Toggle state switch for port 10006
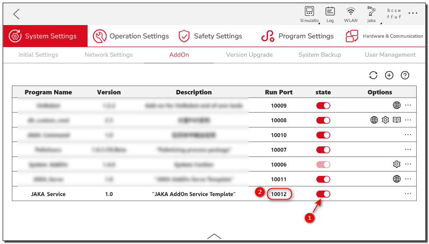The image size is (429, 244). click(x=323, y=165)
